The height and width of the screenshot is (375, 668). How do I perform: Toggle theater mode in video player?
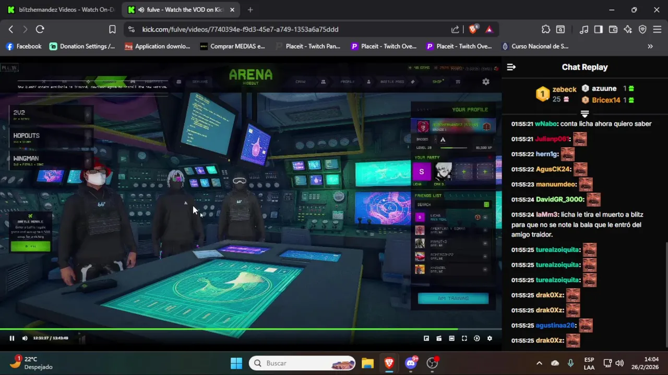tap(451, 339)
